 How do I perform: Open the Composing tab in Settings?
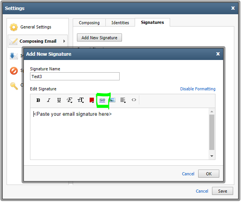(90, 23)
